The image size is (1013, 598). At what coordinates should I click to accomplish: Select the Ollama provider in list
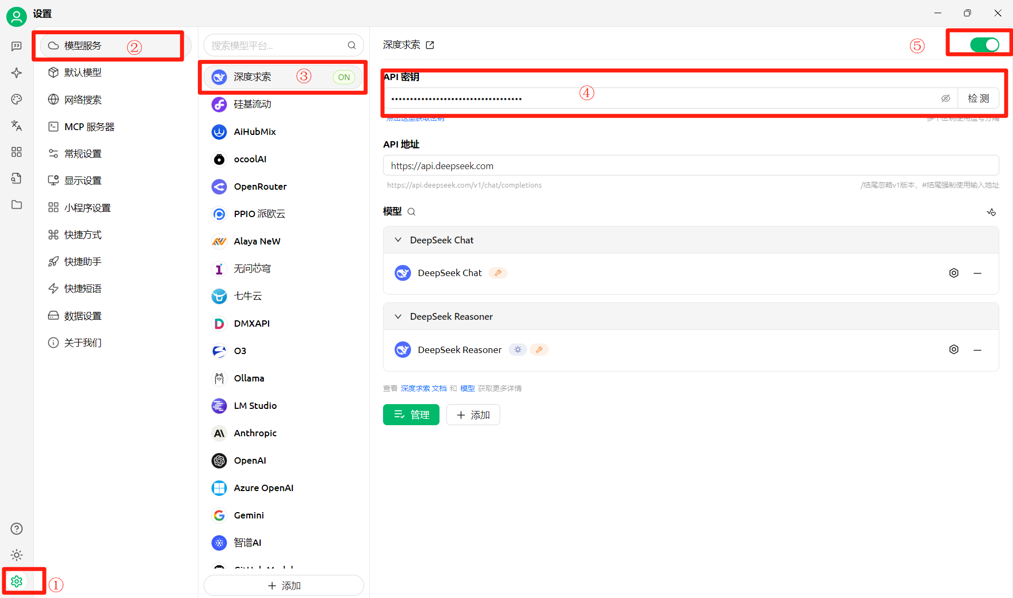coord(249,378)
